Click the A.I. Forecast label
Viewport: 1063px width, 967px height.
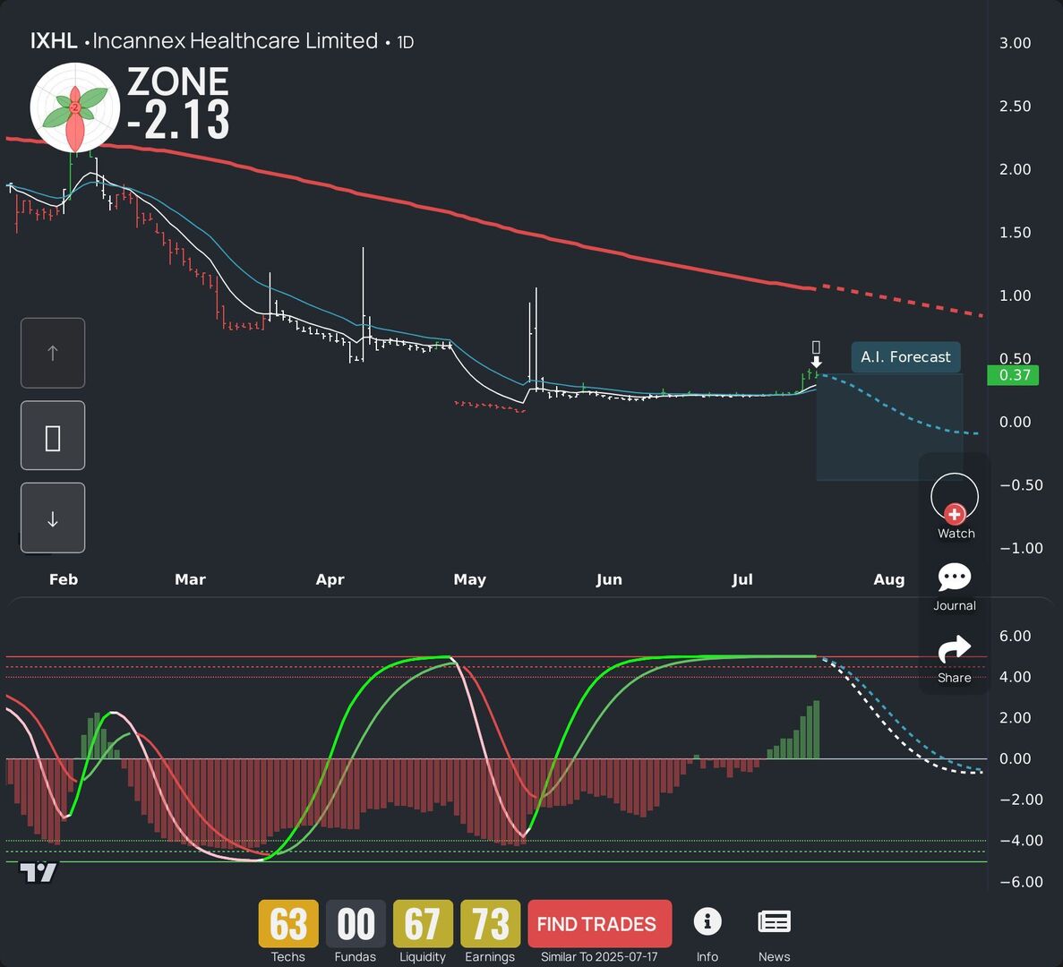click(905, 357)
